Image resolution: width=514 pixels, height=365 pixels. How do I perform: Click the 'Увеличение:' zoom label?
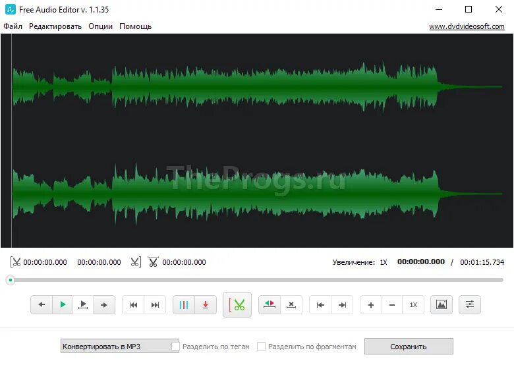click(354, 262)
